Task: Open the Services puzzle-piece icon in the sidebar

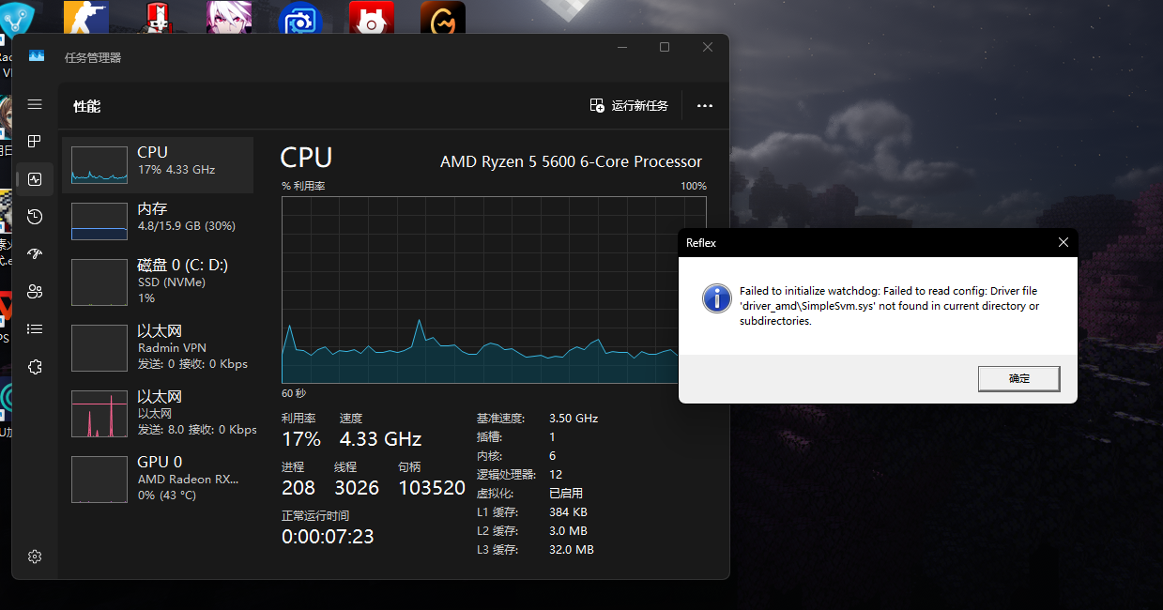Action: pos(35,367)
